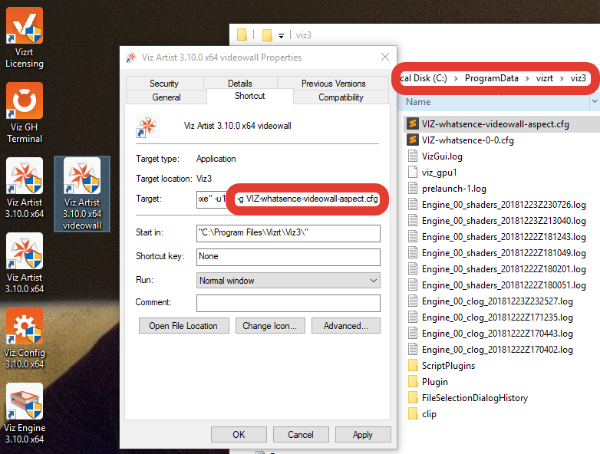Select the Viz Artist 3.10.0 x64 videowall shortcut
The width and height of the screenshot is (600, 454).
pos(82,193)
